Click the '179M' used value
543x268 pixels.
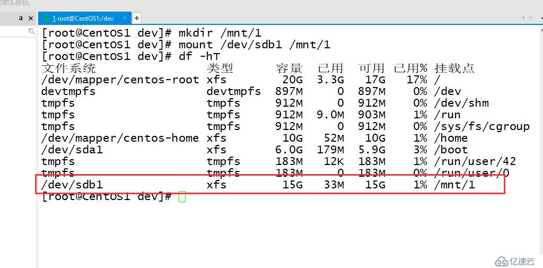pyautogui.click(x=331, y=150)
